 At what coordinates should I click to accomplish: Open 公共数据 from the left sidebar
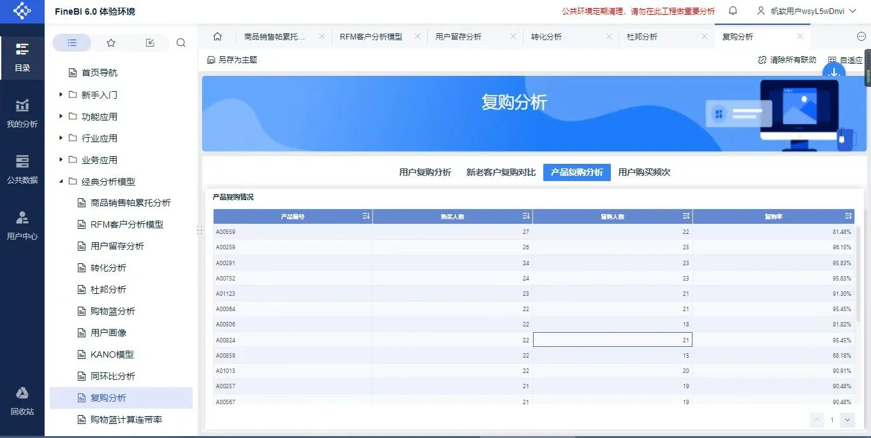(22, 168)
